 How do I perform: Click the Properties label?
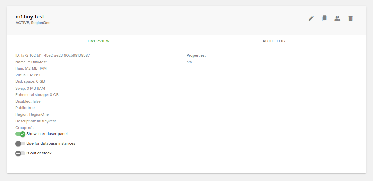tap(196, 55)
